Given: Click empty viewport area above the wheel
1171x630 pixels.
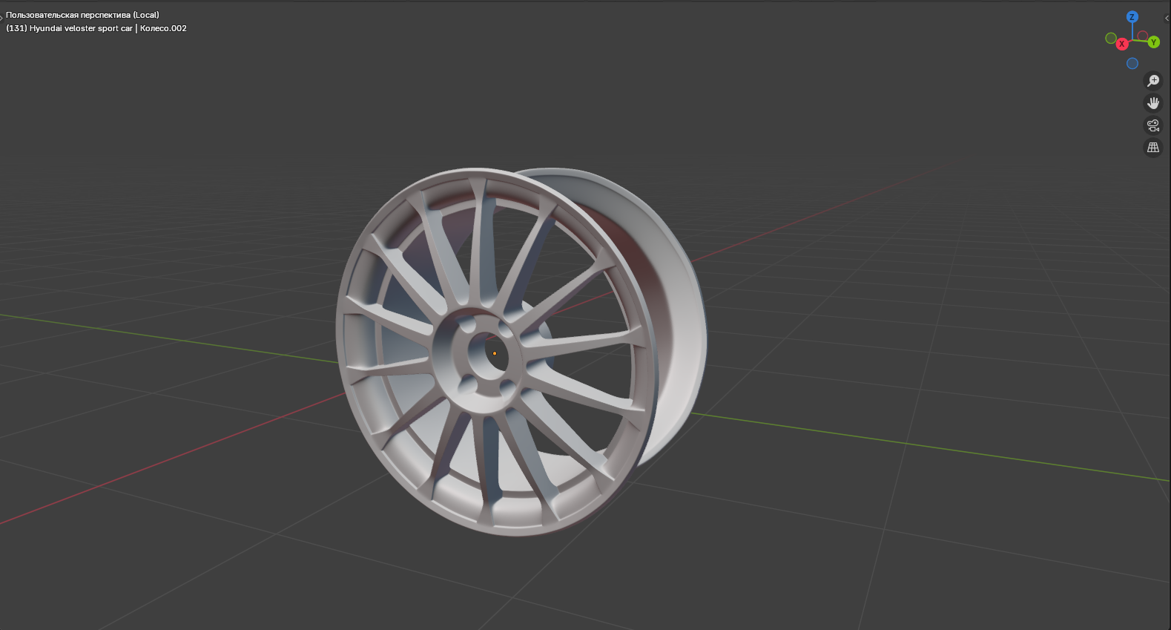Looking at the screenshot, I should pyautogui.click(x=519, y=89).
